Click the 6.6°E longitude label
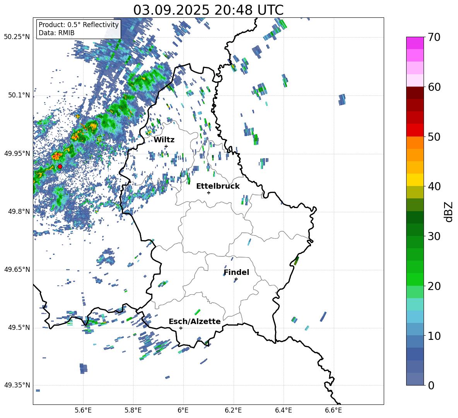This screenshot has width=458, height=418. point(333,410)
